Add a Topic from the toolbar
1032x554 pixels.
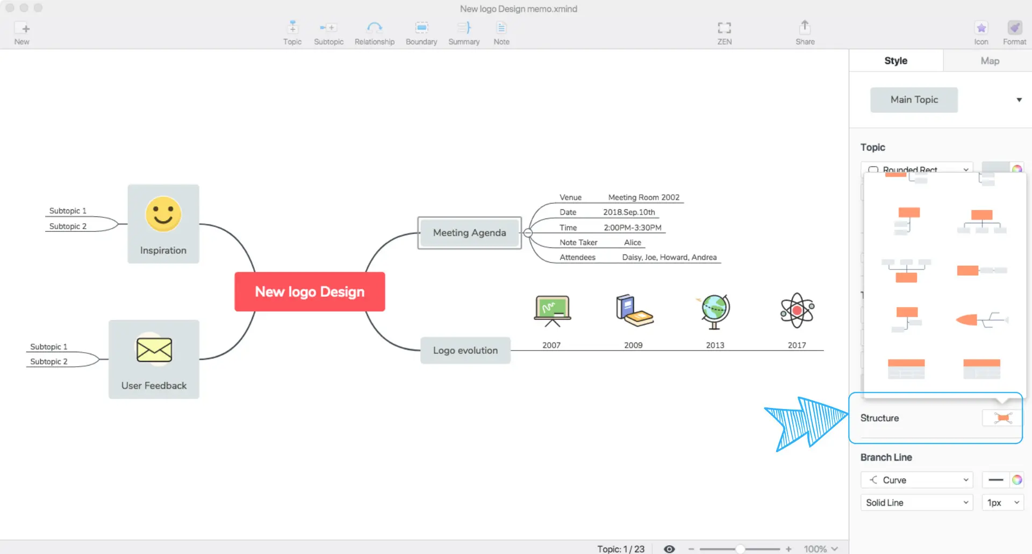coord(292,33)
